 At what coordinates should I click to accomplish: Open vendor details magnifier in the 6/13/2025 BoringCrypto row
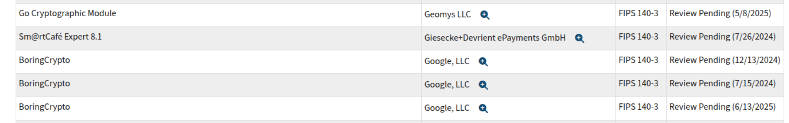pyautogui.click(x=483, y=109)
